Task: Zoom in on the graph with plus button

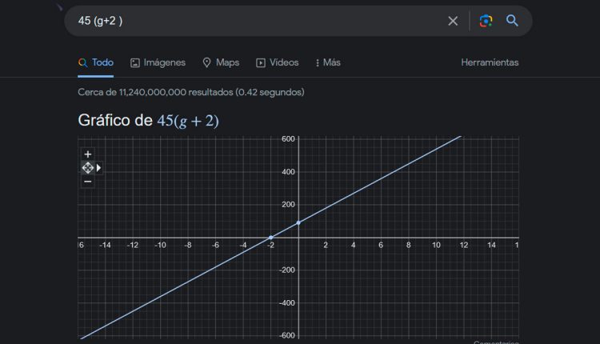Action: (88, 154)
